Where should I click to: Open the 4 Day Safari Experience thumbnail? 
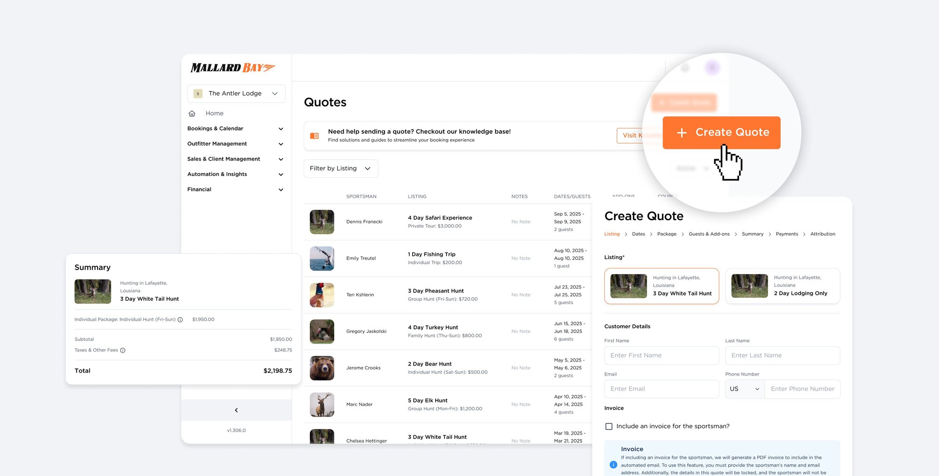click(x=322, y=222)
